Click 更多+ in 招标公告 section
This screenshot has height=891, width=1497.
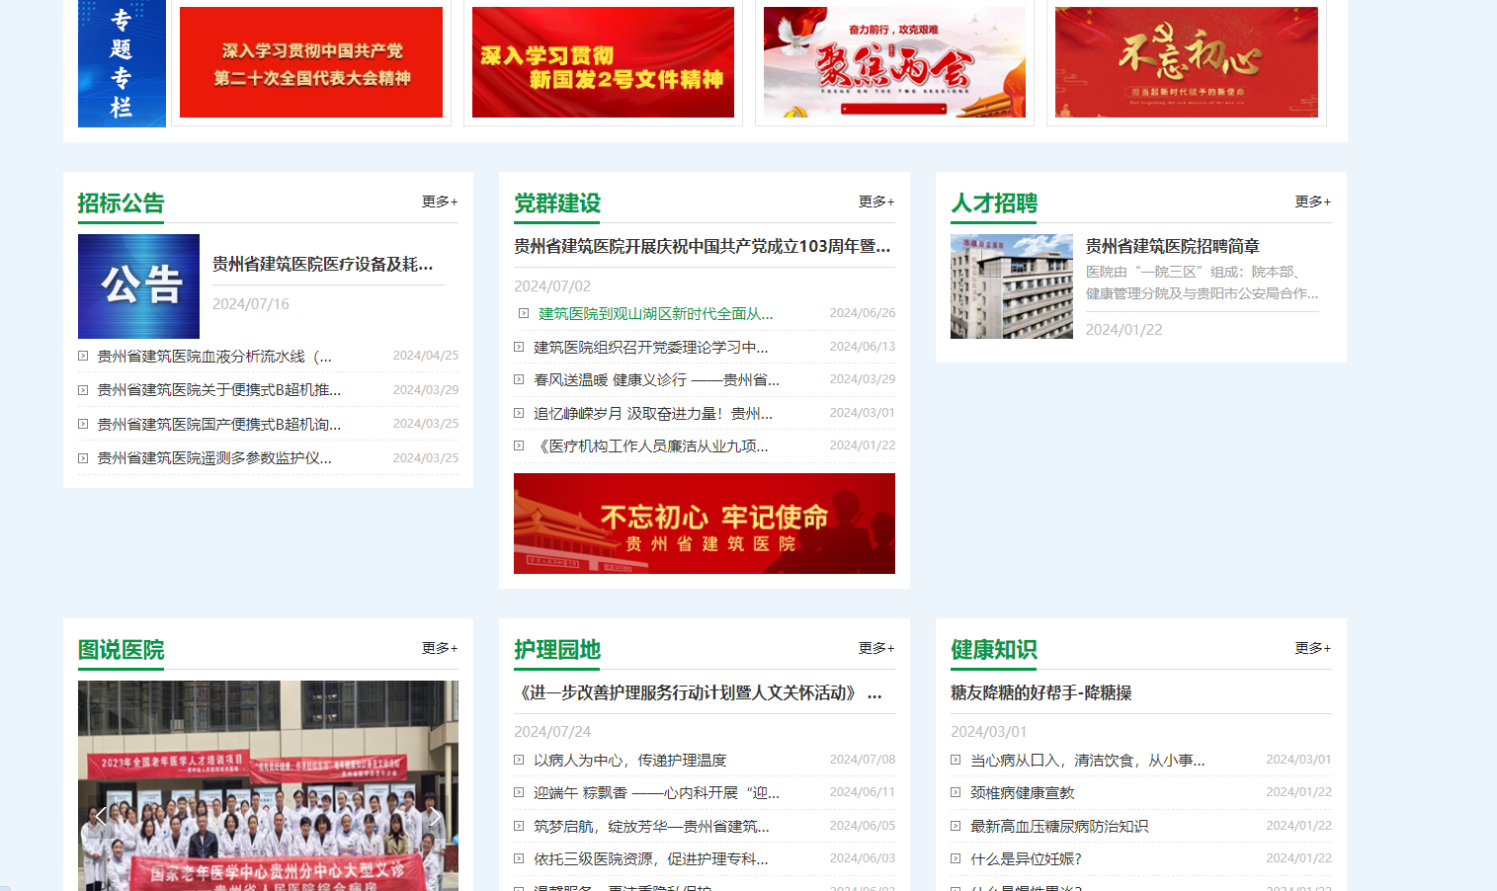(440, 202)
